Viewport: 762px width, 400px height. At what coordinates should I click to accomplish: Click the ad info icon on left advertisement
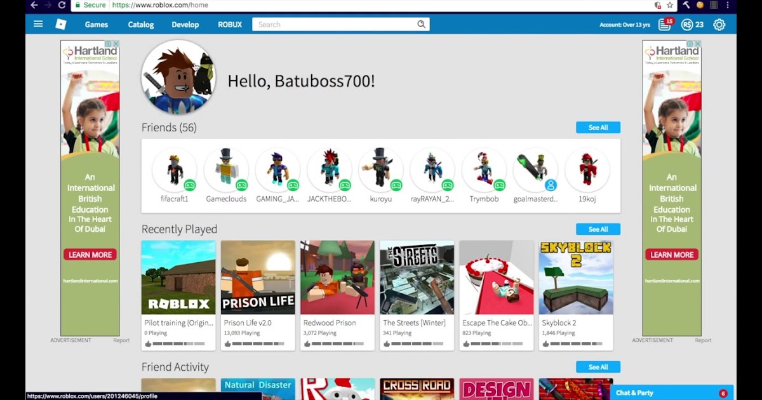109,44
